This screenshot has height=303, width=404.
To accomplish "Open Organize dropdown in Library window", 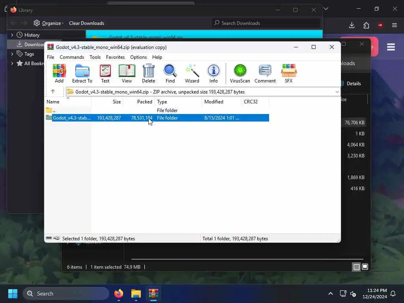I will 49,23.
